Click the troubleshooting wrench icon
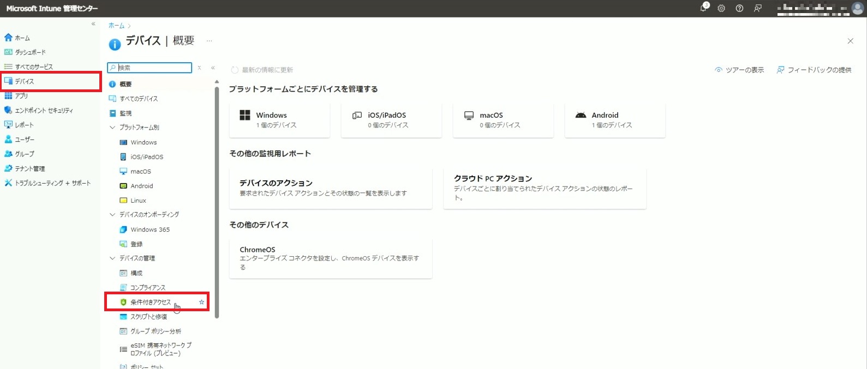867x369 pixels. click(8, 183)
